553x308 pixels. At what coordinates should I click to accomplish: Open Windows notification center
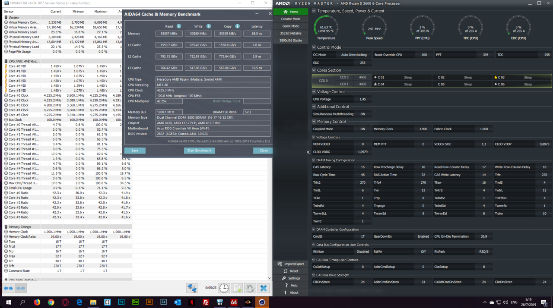point(544,302)
